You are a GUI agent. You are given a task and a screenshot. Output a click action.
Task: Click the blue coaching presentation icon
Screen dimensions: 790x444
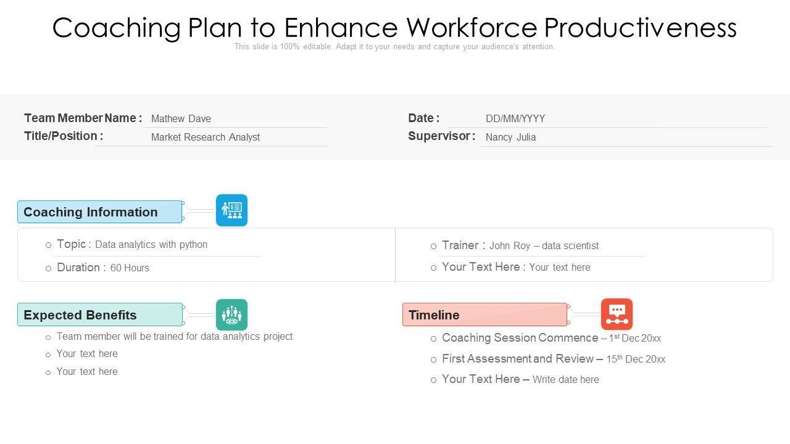[231, 210]
